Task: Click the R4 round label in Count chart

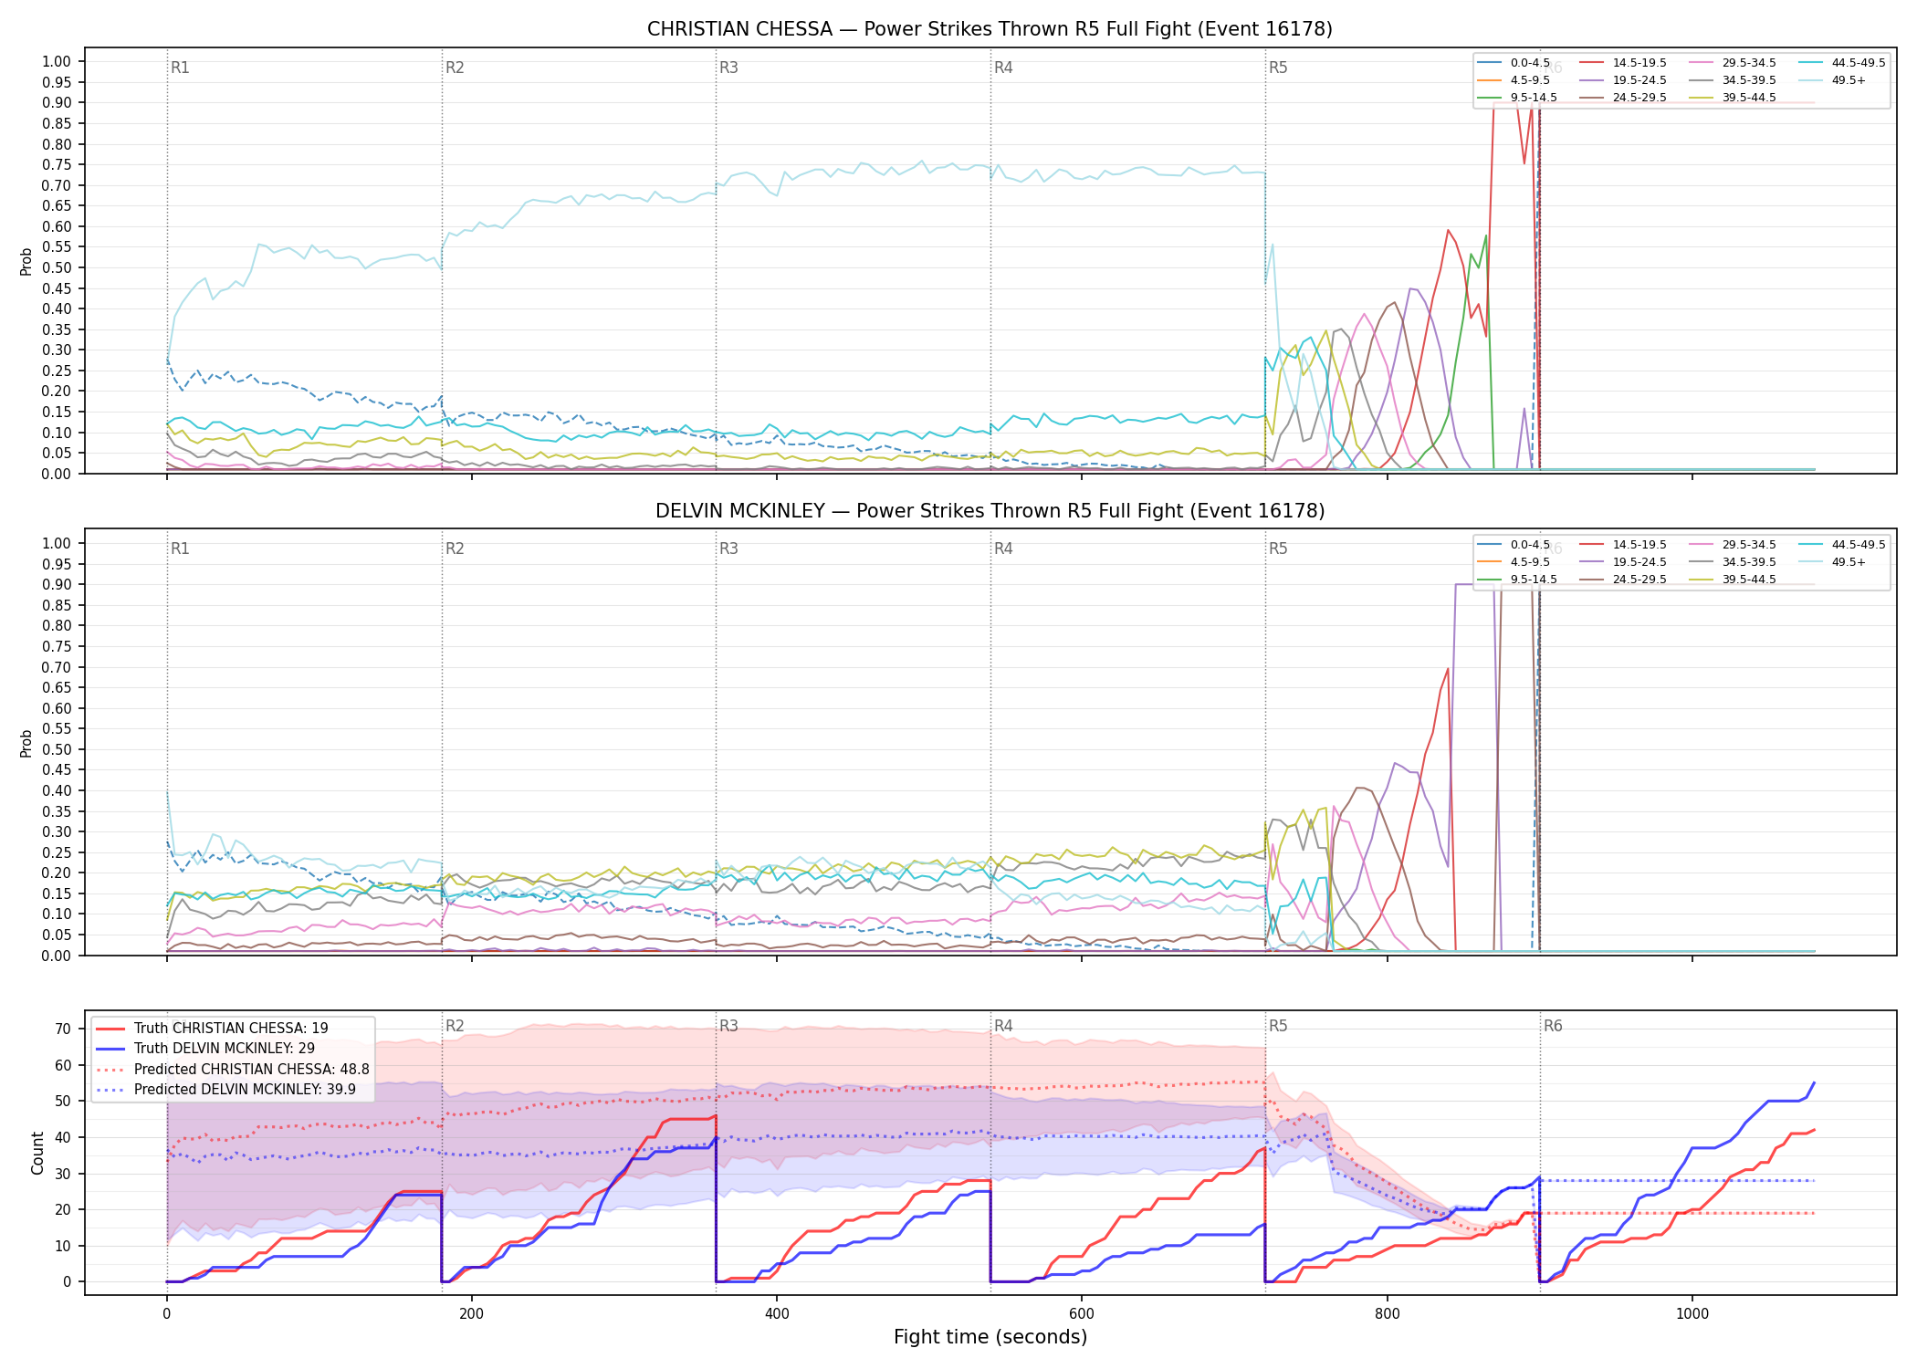Action: click(1003, 1026)
